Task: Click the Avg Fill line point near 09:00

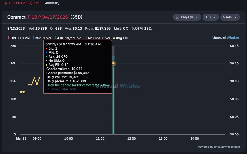Action: [x=37, y=85]
